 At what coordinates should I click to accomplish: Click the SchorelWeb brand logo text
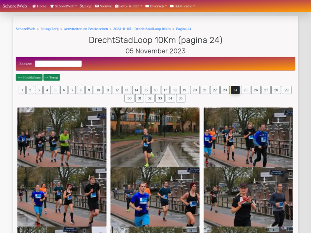(x=15, y=6)
